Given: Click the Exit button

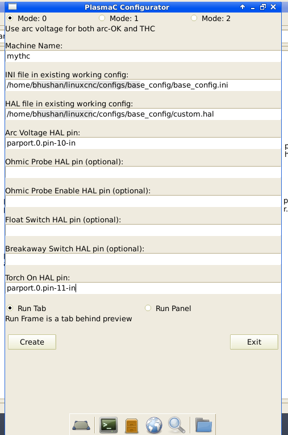Looking at the screenshot, I should [x=254, y=342].
